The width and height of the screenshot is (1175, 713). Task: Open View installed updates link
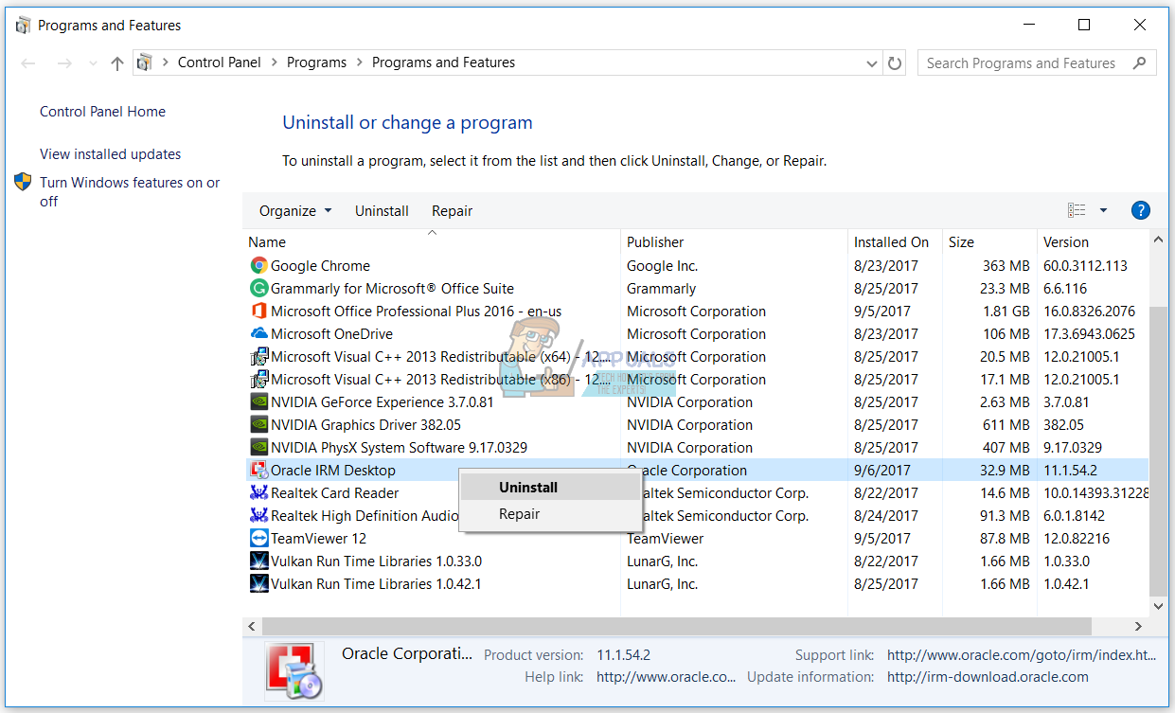110,154
